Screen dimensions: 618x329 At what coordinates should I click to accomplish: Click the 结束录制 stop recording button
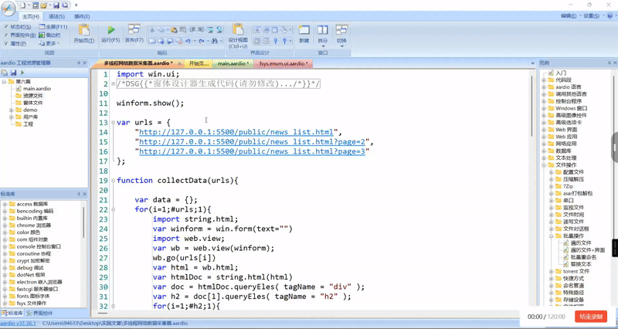pos(591,317)
